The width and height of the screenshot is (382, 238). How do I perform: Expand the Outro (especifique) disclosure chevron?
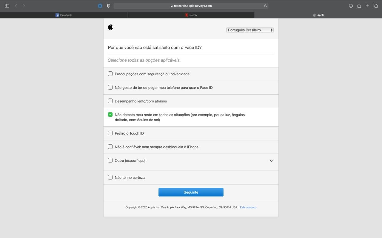272,160
